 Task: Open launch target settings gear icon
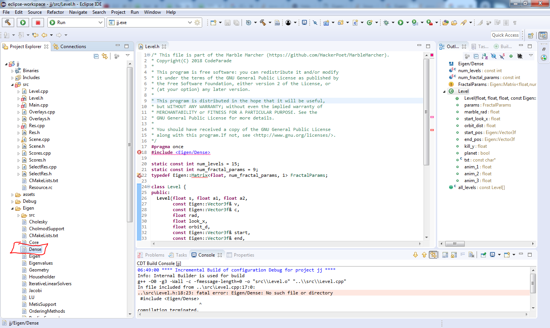pyautogui.click(x=197, y=23)
